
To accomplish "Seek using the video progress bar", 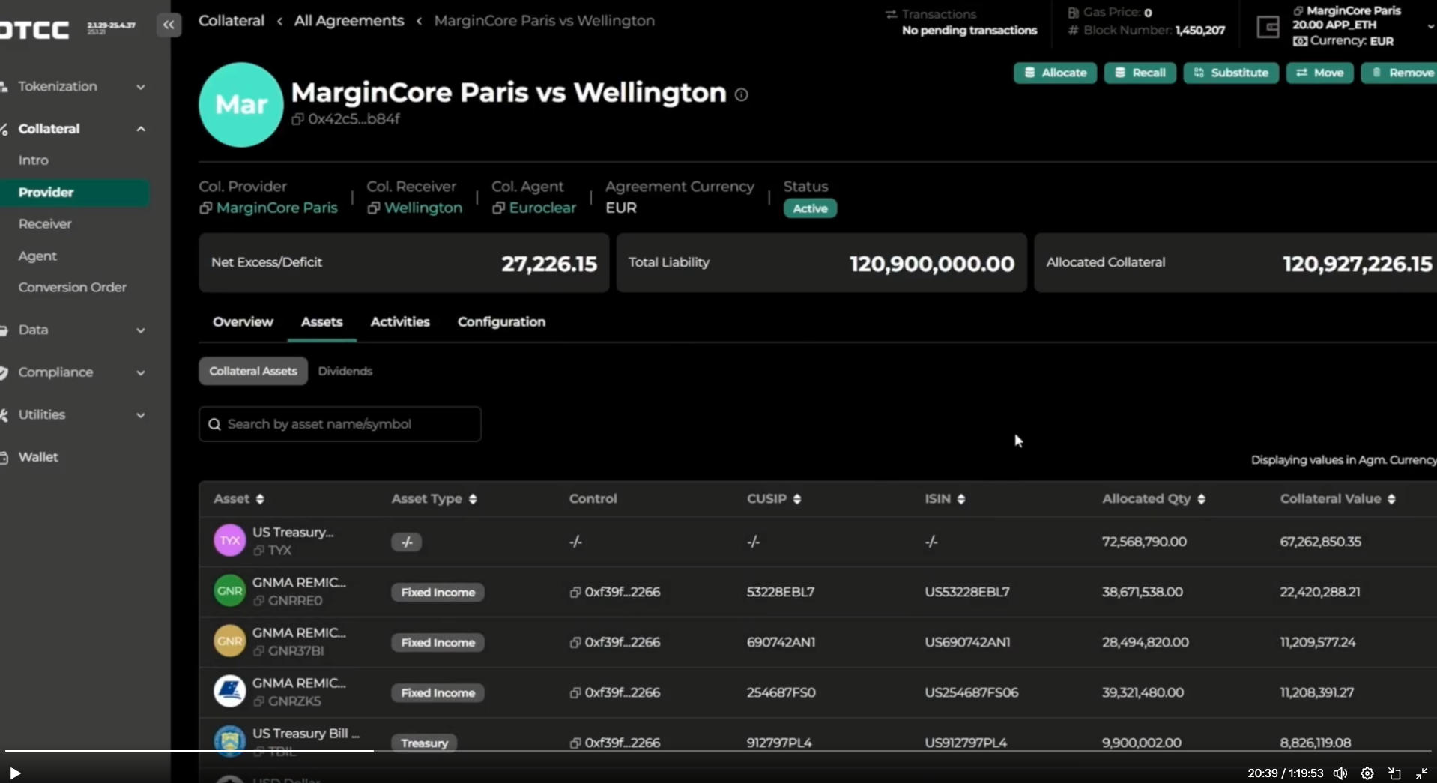I will point(718,750).
